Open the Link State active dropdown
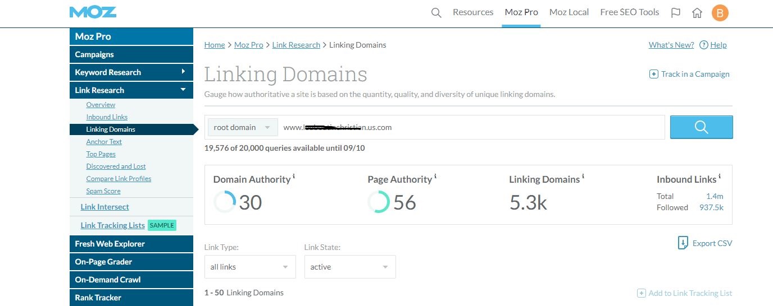This screenshot has width=773, height=306. tap(349, 267)
